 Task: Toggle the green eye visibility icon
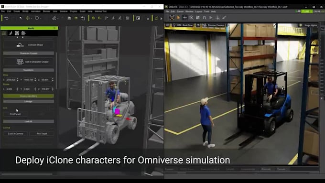point(76,18)
